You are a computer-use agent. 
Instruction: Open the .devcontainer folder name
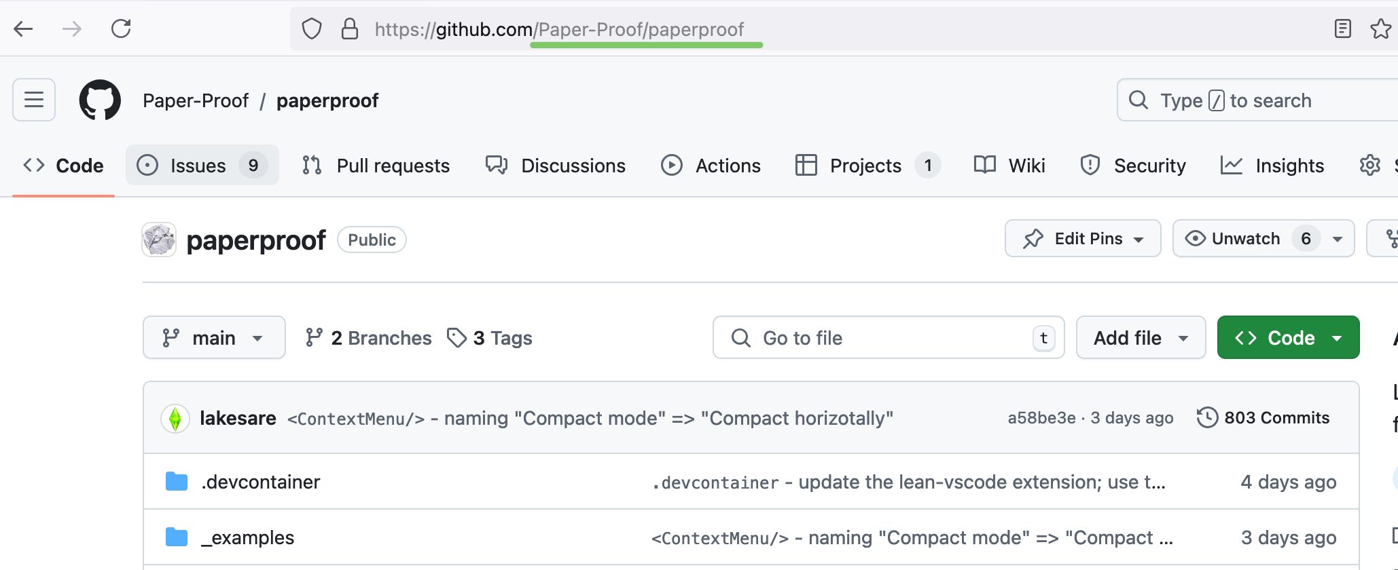click(x=261, y=482)
